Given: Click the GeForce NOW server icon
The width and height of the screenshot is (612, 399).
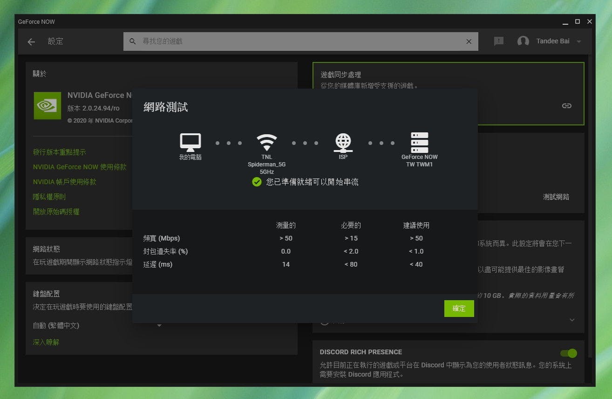Looking at the screenshot, I should click(420, 142).
